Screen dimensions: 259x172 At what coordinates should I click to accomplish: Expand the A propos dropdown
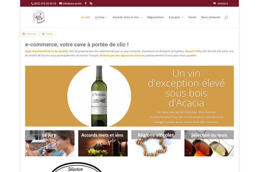coord(176,17)
